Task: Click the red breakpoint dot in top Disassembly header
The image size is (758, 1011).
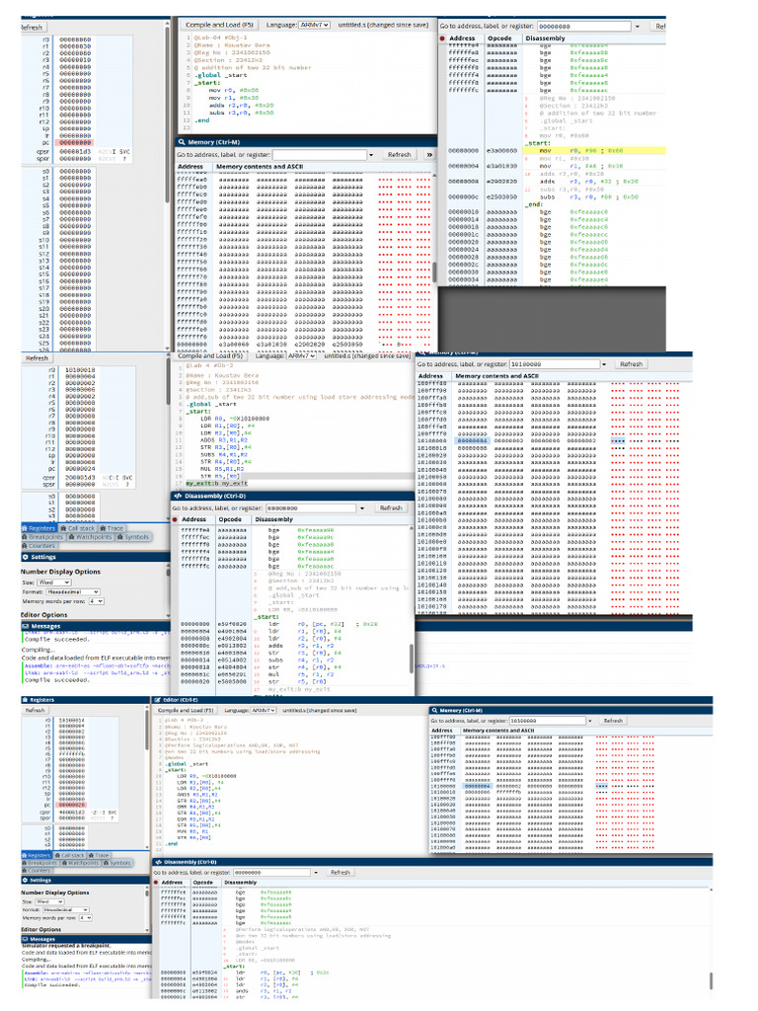Action: tap(442, 39)
